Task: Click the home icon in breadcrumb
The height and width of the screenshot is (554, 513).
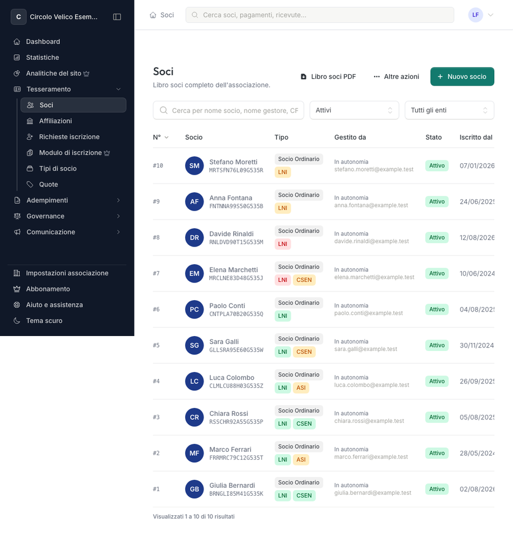Action: pos(153,15)
